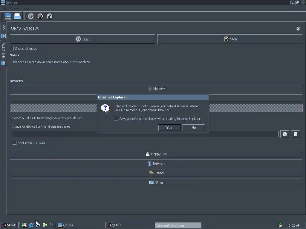Viewport: 306px width, 229px height.
Task: Start the VM2-VISTA virtual machine
Action: coord(82,39)
